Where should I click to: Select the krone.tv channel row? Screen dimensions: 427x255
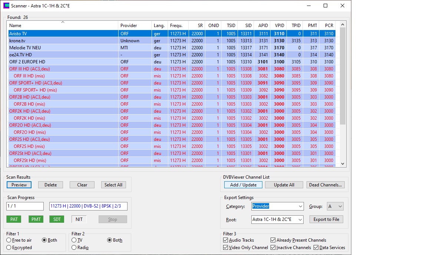coord(172,41)
